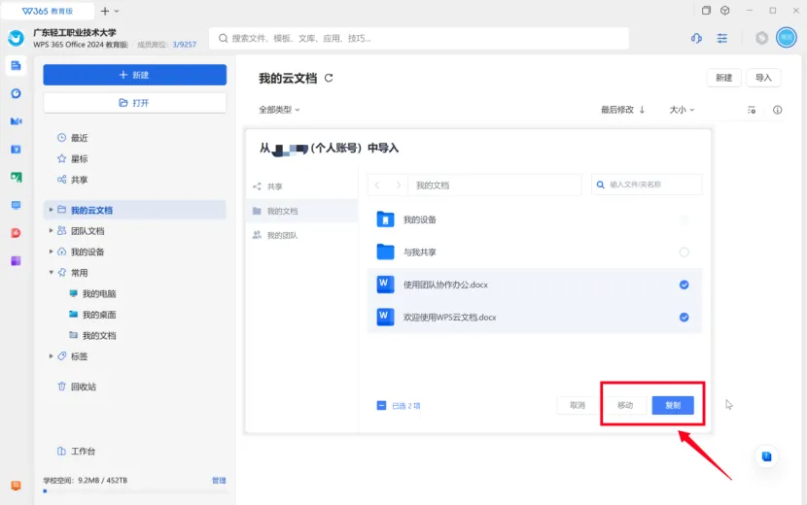This screenshot has width=807, height=505.
Task: Click the 打开 button
Action: point(135,103)
